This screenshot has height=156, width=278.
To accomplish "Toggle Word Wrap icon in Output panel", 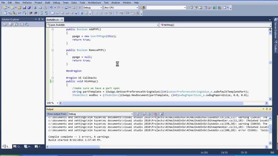I will [162, 114].
